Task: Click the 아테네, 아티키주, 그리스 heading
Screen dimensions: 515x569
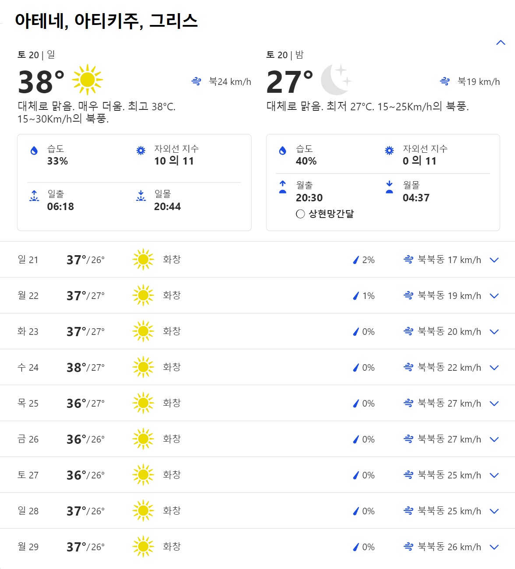Action: (x=106, y=21)
